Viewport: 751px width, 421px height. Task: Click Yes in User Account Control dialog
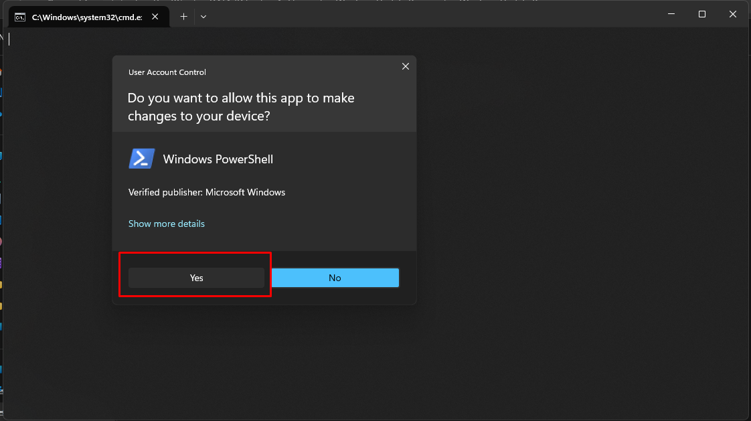[196, 278]
